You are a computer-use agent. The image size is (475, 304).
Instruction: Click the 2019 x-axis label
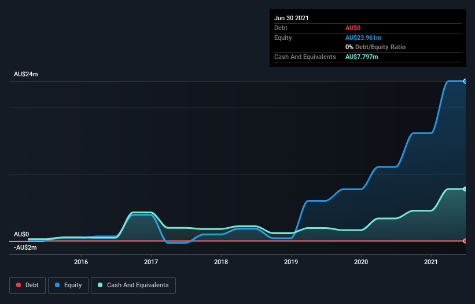tap(291, 262)
